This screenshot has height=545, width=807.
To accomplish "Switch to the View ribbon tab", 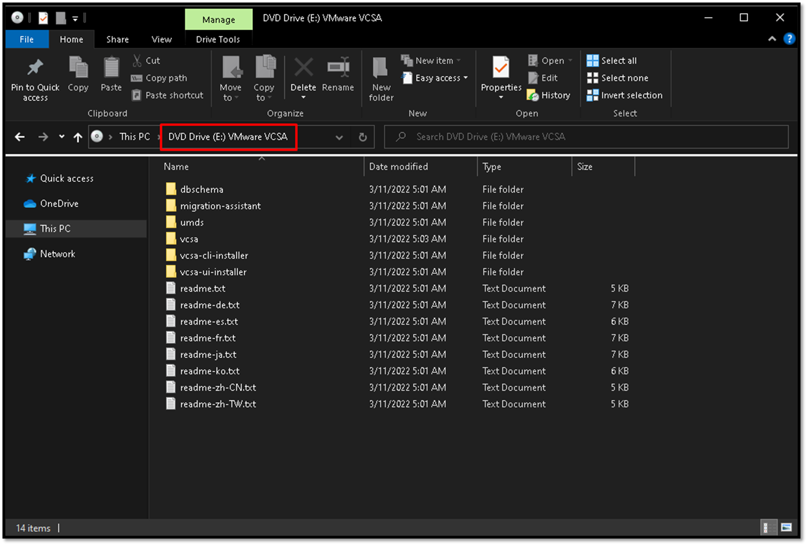I will pyautogui.click(x=161, y=39).
